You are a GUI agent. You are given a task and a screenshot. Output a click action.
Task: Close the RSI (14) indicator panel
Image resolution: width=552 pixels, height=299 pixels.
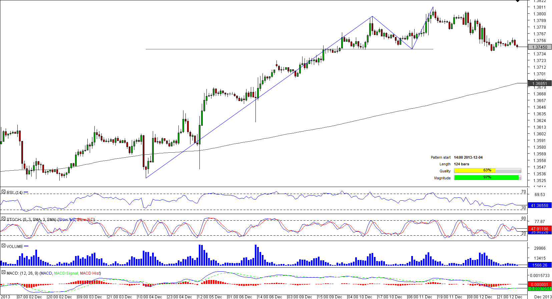pyautogui.click(x=3, y=192)
